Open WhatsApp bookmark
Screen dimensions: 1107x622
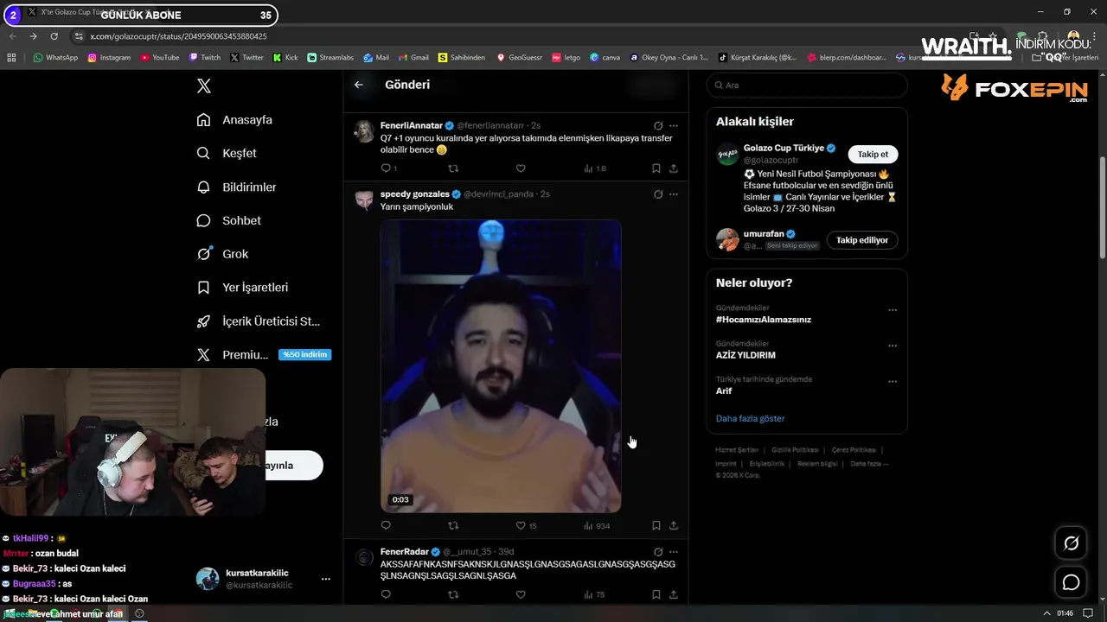click(55, 58)
